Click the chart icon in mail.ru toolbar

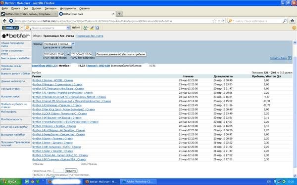[x=86, y=28]
